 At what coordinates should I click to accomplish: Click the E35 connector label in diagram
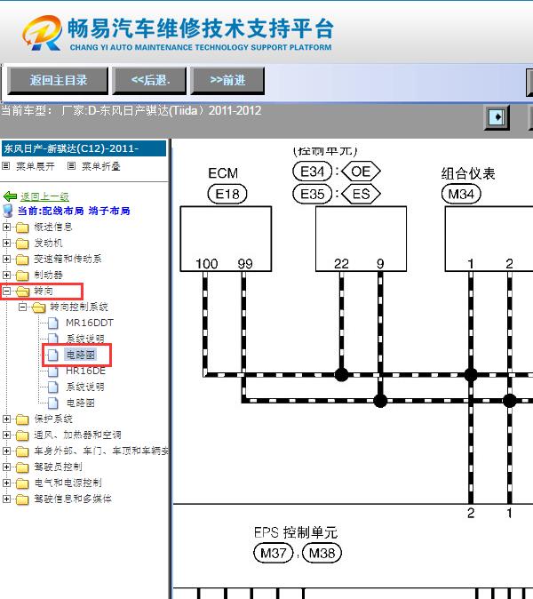coord(312,194)
